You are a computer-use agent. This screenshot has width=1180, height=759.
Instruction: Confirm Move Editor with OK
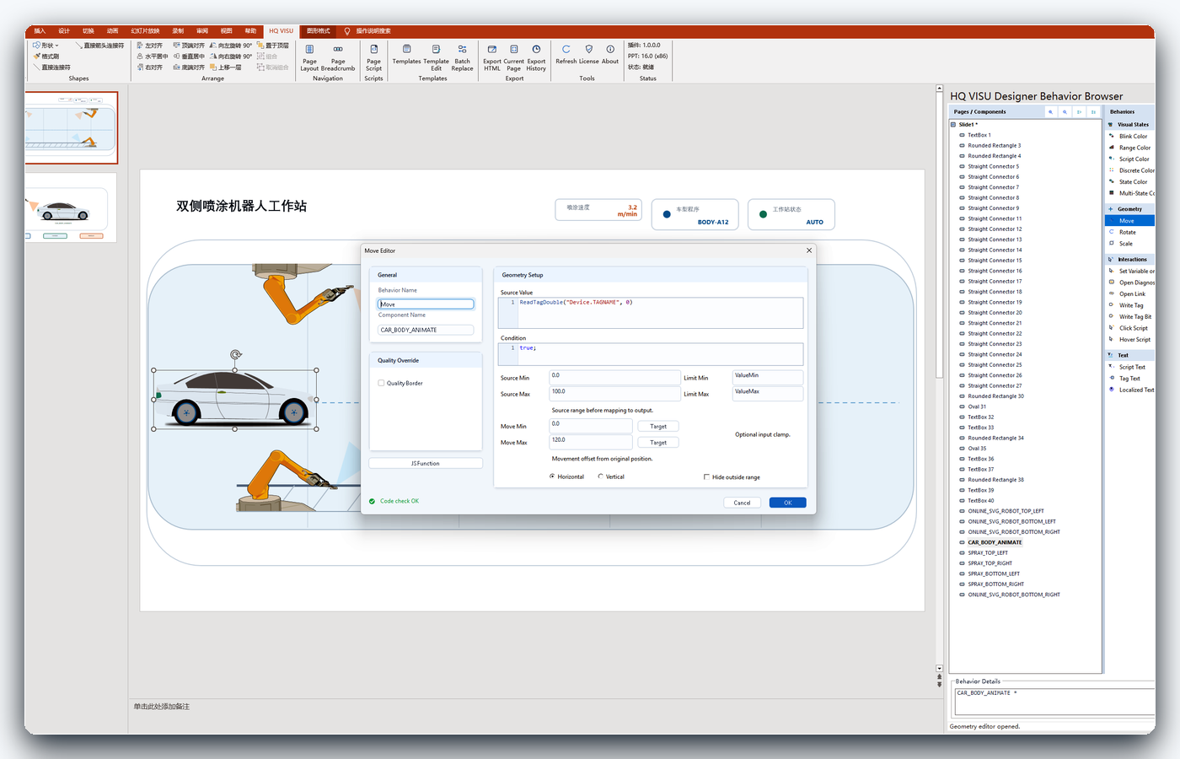tap(788, 503)
